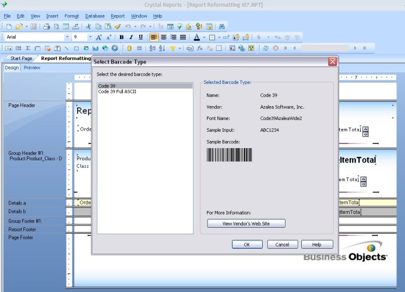Image resolution: width=405 pixels, height=292 pixels.
Task: Click the Print icon in toolbar
Action: pyautogui.click(x=47, y=26)
